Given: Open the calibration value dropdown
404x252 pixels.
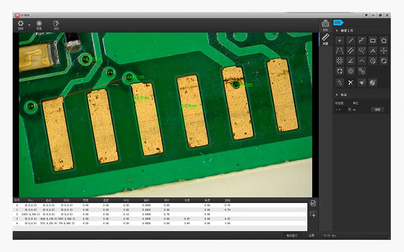Looking at the screenshot, I should click(349, 109).
